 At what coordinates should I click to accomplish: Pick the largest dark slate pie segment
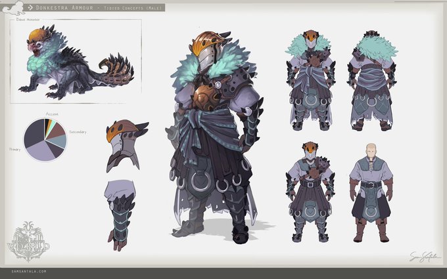coord(34,133)
